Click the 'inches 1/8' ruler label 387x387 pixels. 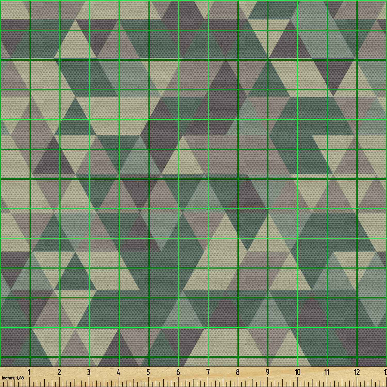(x=13, y=378)
